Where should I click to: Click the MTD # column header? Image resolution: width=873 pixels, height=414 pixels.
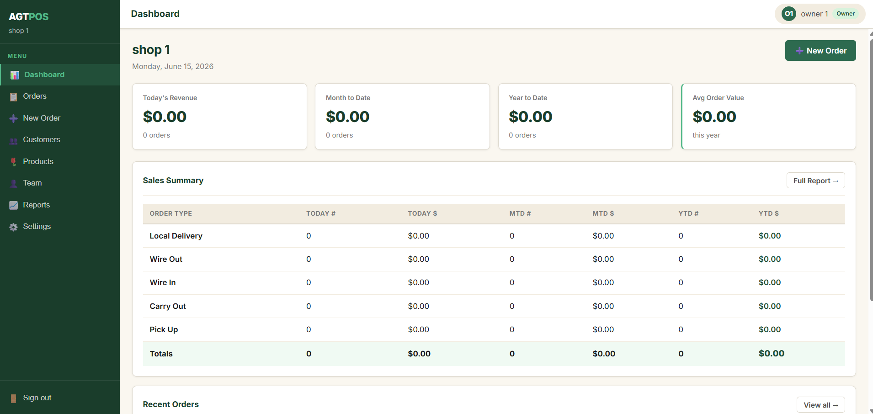[x=520, y=213]
